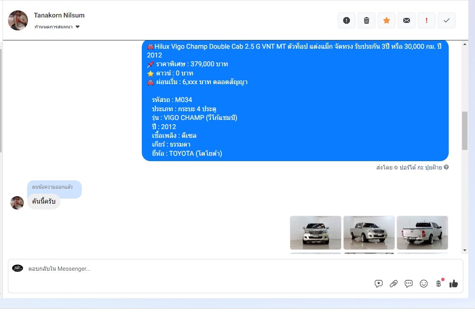
Task: Open front-angle silver truck photo
Action: (x=369, y=232)
